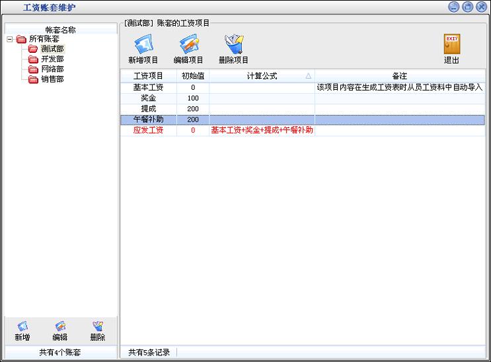Select the red 应发工资 row

[x=148, y=130]
